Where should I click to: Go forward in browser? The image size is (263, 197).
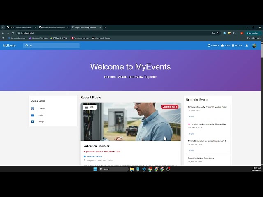8,33
